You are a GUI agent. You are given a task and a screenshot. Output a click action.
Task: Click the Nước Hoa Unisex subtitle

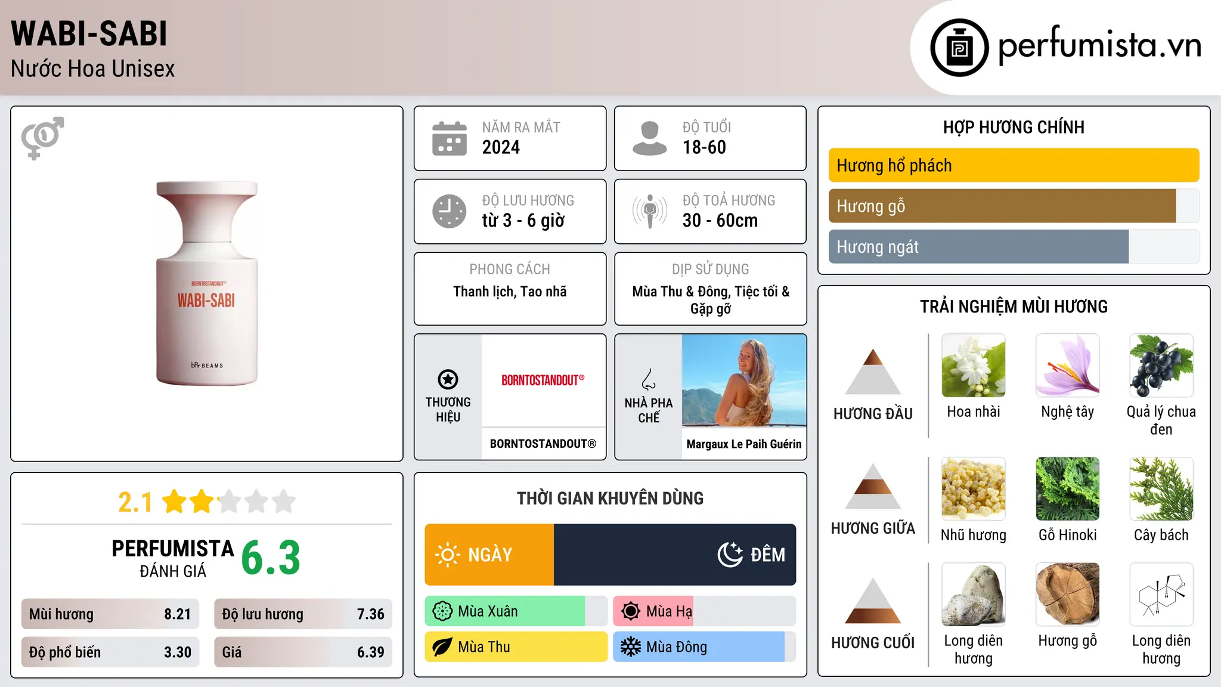93,69
